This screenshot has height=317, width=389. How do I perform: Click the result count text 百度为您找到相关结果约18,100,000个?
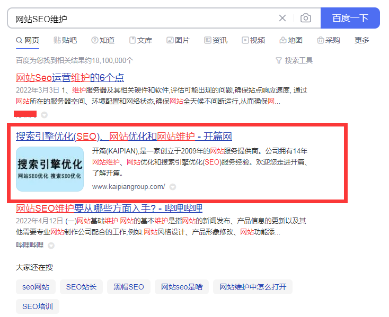click(x=75, y=60)
